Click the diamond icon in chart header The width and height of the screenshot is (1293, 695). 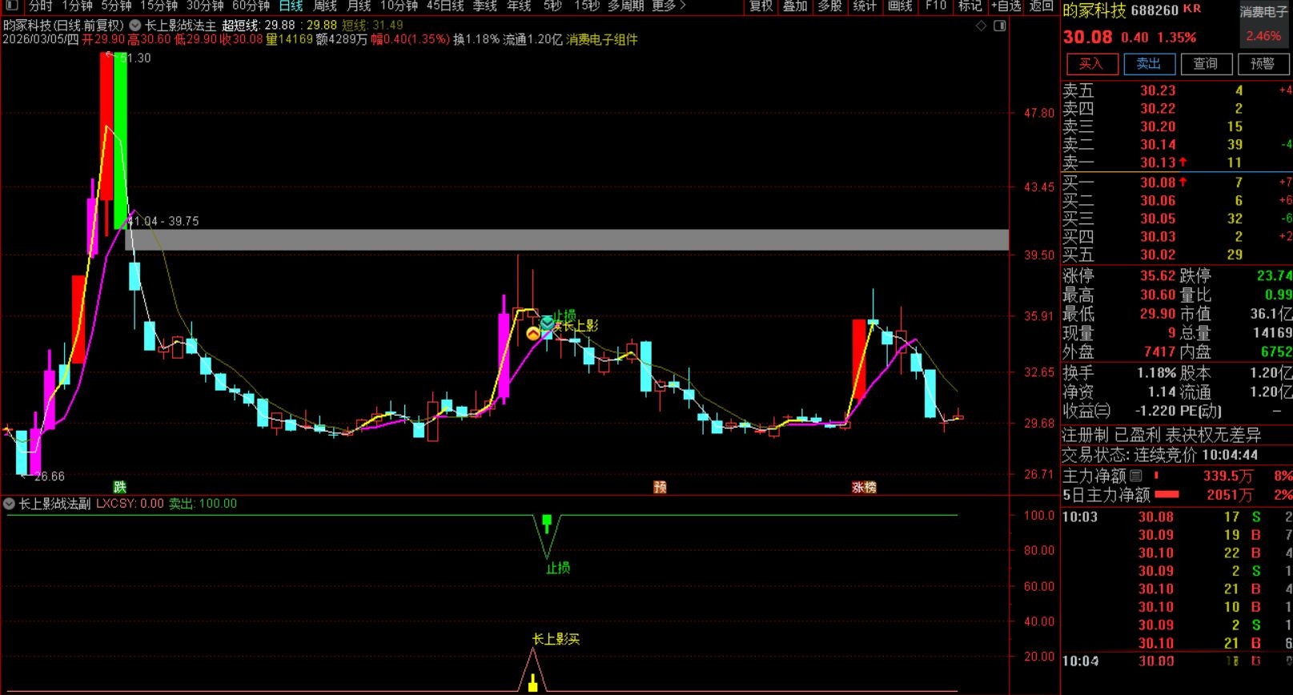[x=981, y=26]
